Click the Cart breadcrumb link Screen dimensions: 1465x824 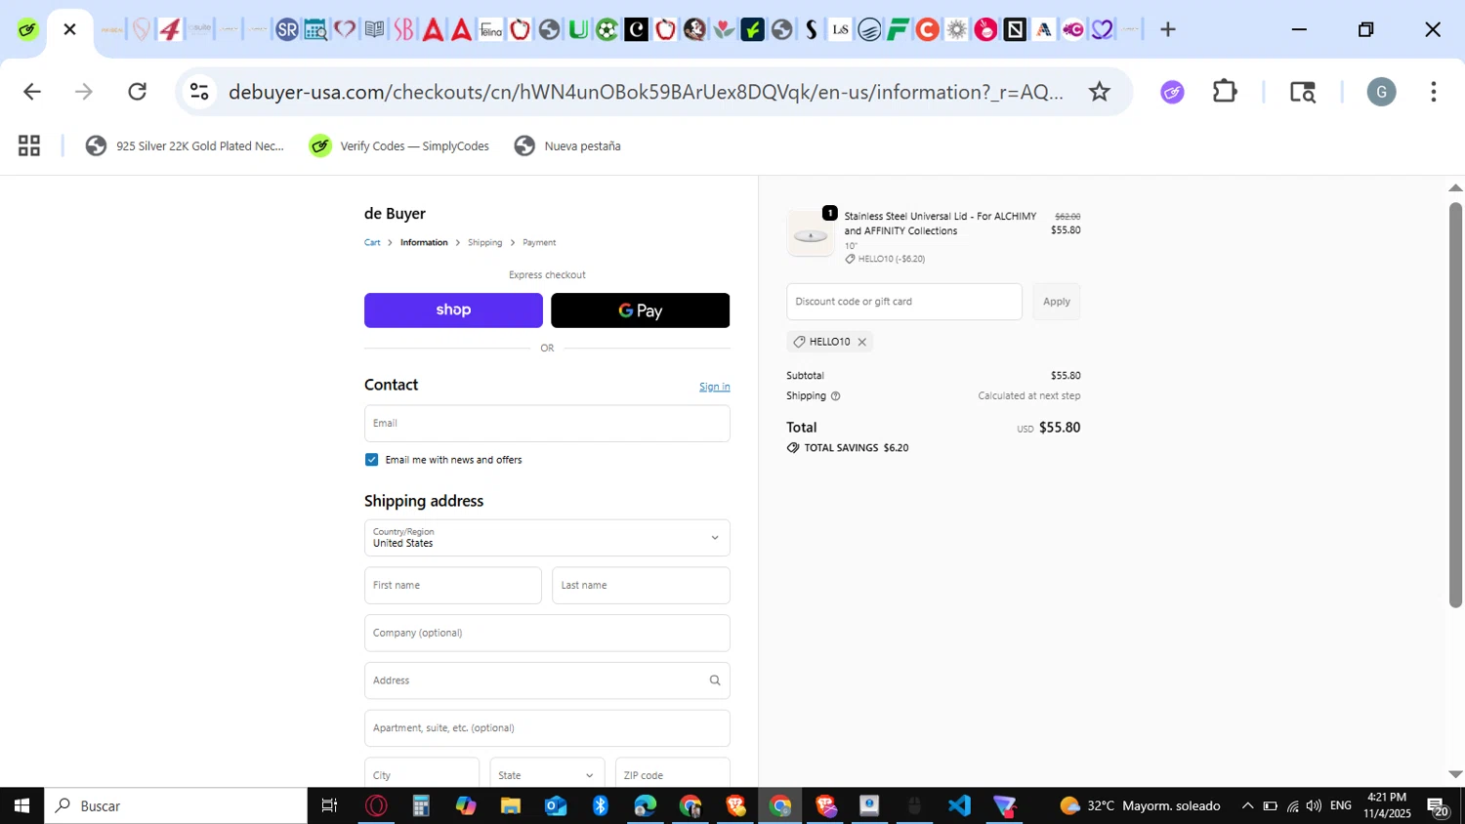[372, 242]
